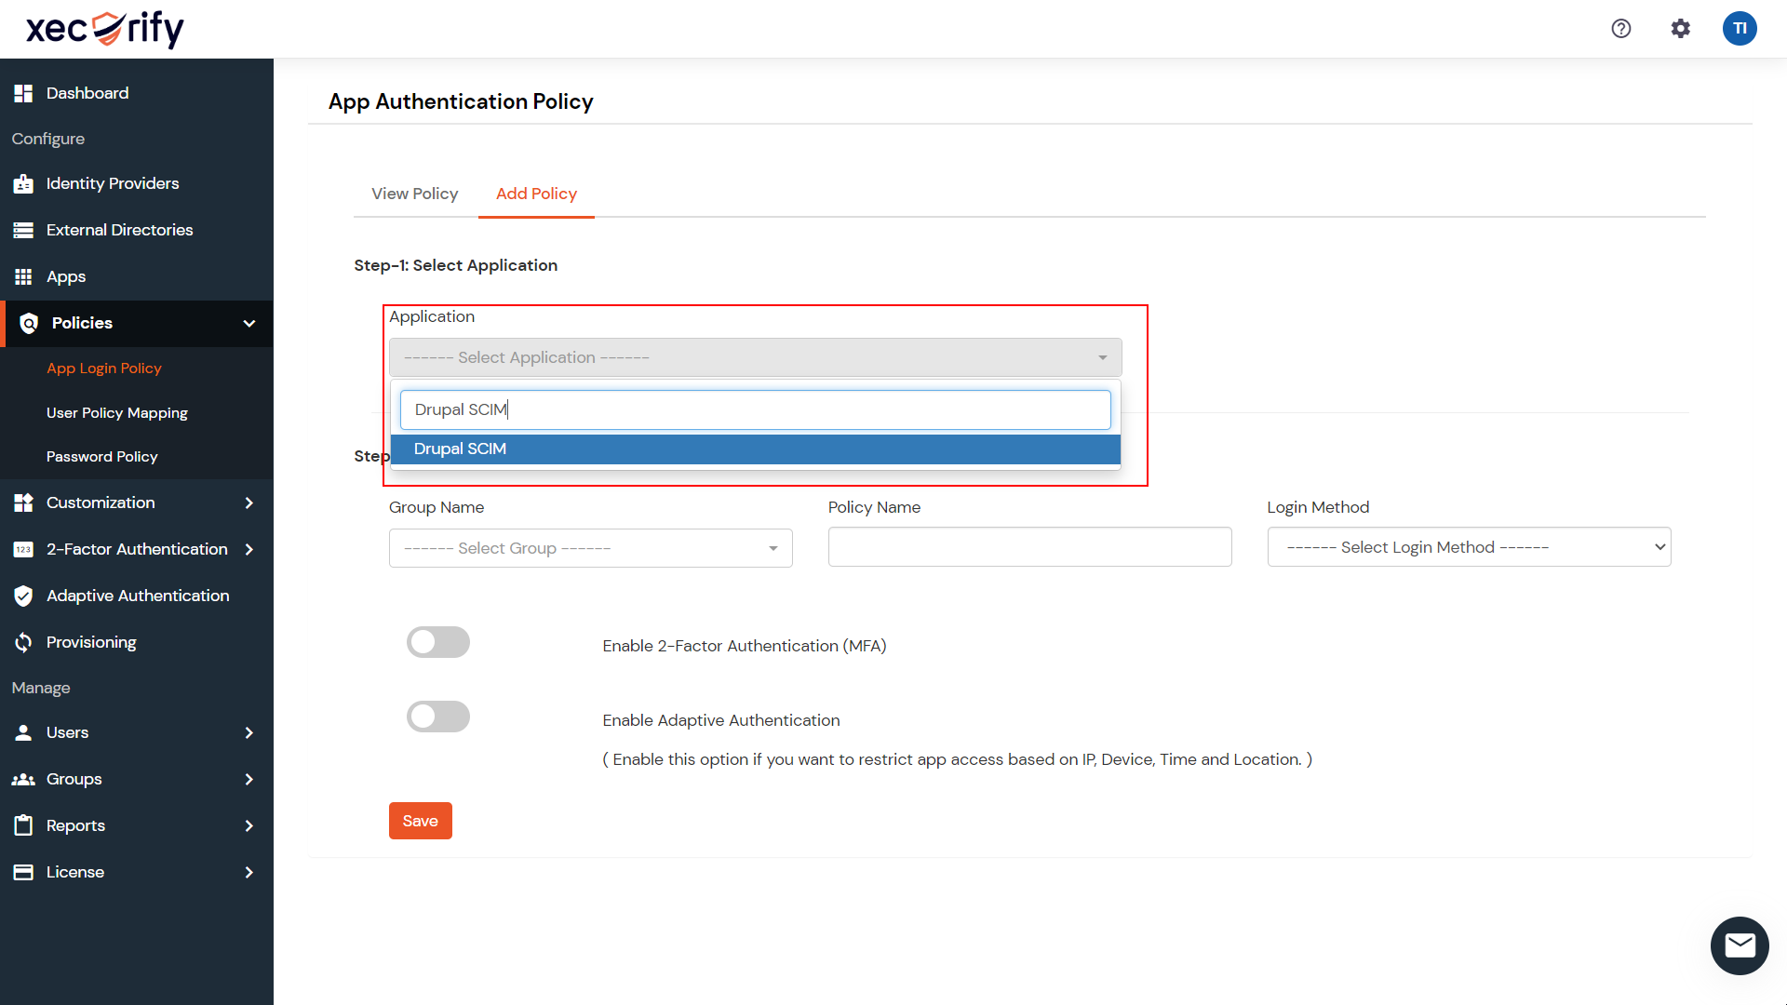
Task: Open the Dashboard from the sidebar
Action: tap(87, 93)
